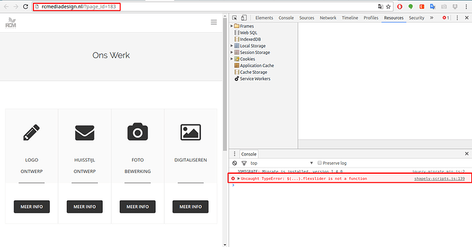Expand the Frames tree node
Screen dimensions: 472x247
pyautogui.click(x=231, y=26)
